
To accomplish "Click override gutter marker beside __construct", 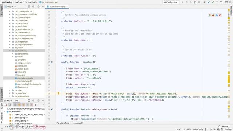I will click(x=52, y=62).
